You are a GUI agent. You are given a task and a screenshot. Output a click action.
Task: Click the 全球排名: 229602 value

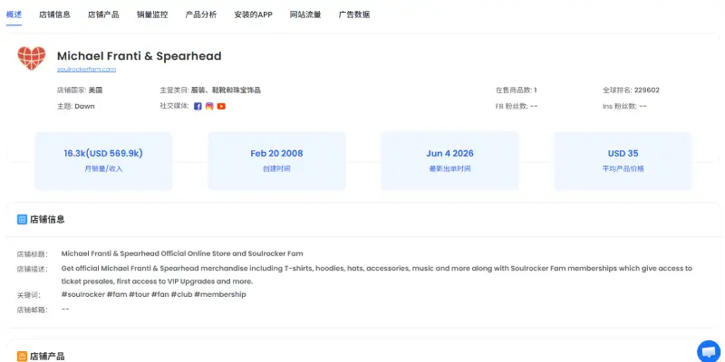(647, 90)
